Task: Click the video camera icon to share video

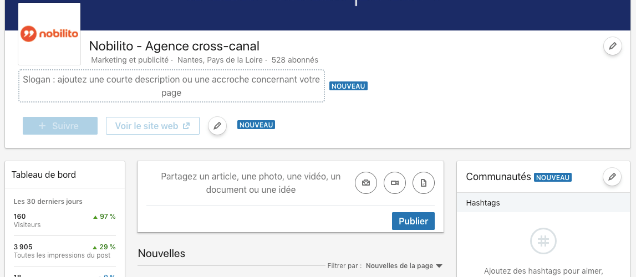Action: click(395, 183)
